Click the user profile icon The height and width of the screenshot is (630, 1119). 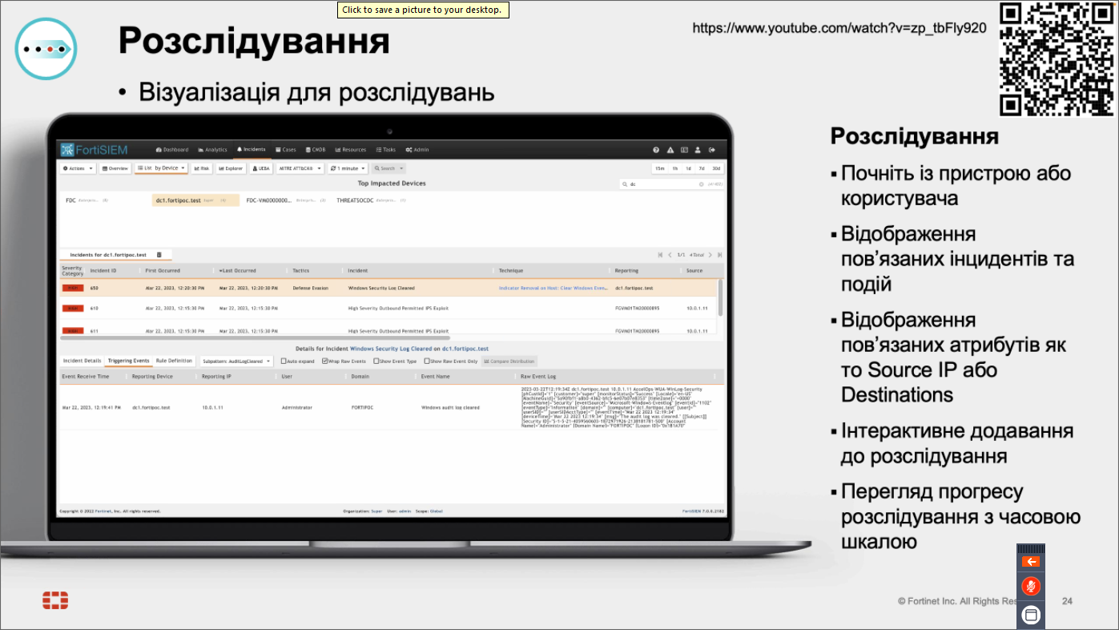click(x=698, y=150)
